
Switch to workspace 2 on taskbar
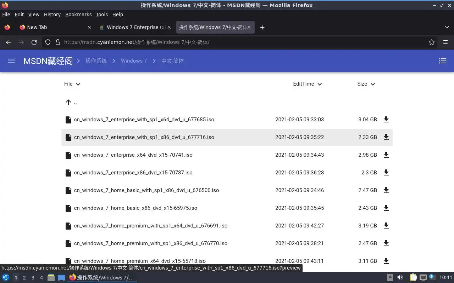pos(24,278)
